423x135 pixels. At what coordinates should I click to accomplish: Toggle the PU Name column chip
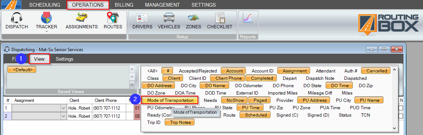click(368, 100)
